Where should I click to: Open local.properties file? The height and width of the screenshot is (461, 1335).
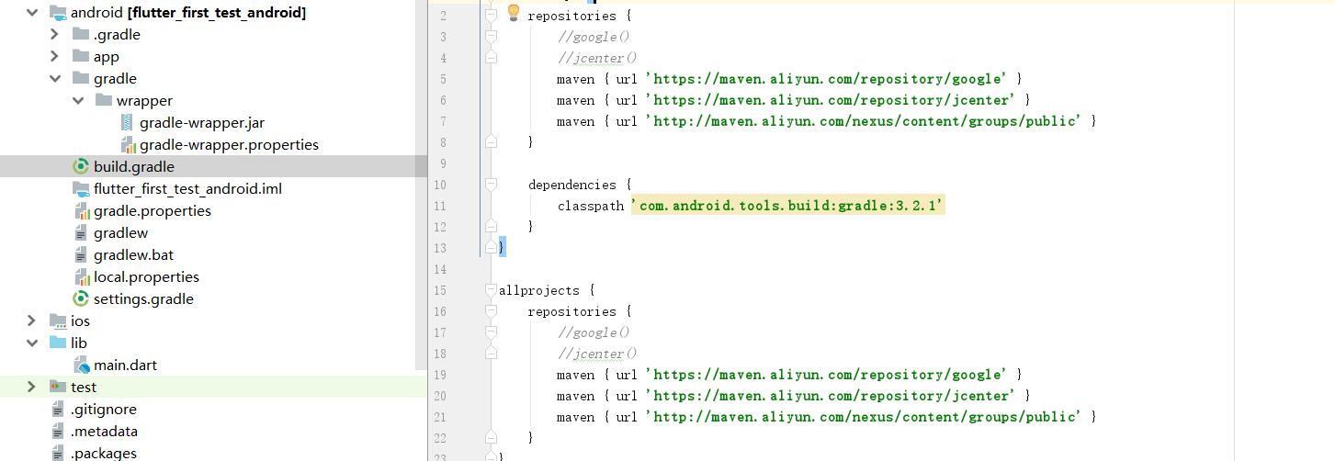coord(146,277)
